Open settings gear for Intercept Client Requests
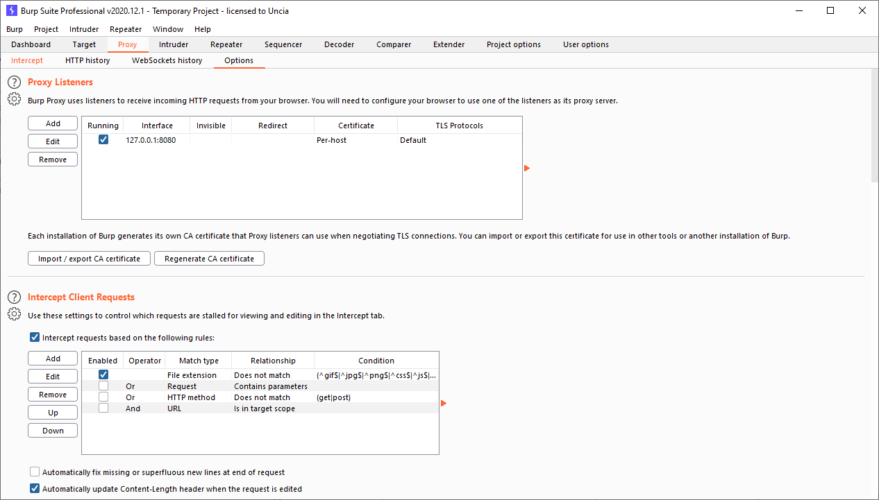Screen dimensions: 879x500 (x=14, y=314)
